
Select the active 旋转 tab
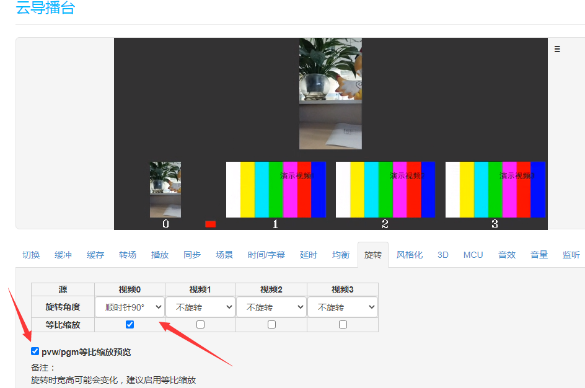[373, 255]
